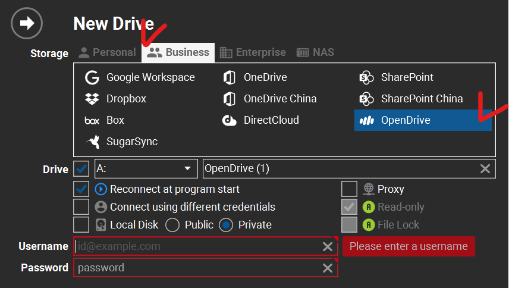Select Google Workspace storage icon
The image size is (509, 288).
(x=92, y=77)
